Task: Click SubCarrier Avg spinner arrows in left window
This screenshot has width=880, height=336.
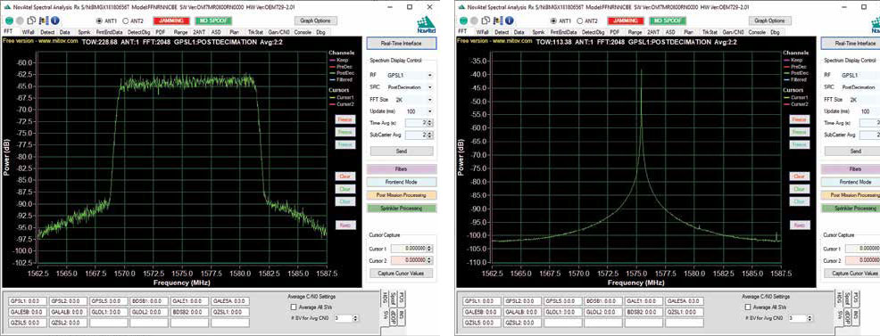Action: (x=430, y=135)
